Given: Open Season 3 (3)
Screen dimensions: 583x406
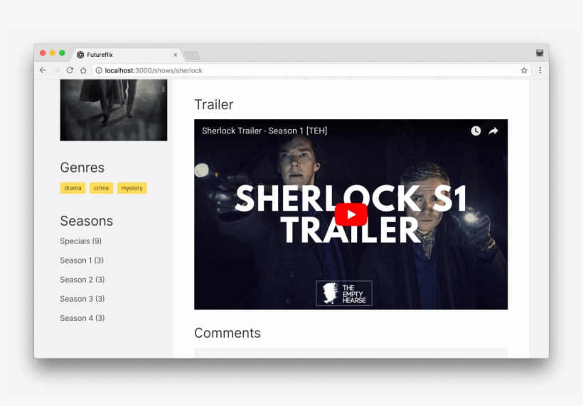Looking at the screenshot, I should click(x=82, y=299).
